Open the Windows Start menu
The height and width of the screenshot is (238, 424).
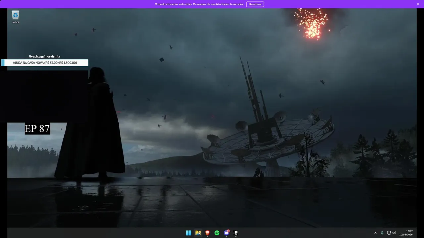188,233
